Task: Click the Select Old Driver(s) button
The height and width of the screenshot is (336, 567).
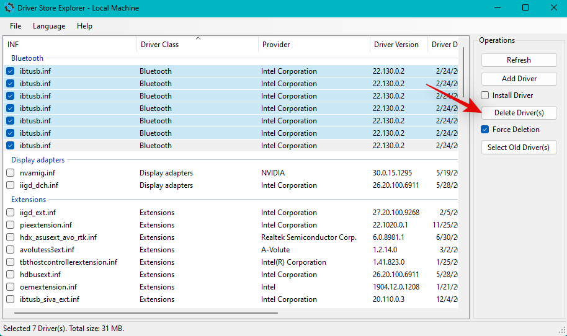Action: click(519, 148)
